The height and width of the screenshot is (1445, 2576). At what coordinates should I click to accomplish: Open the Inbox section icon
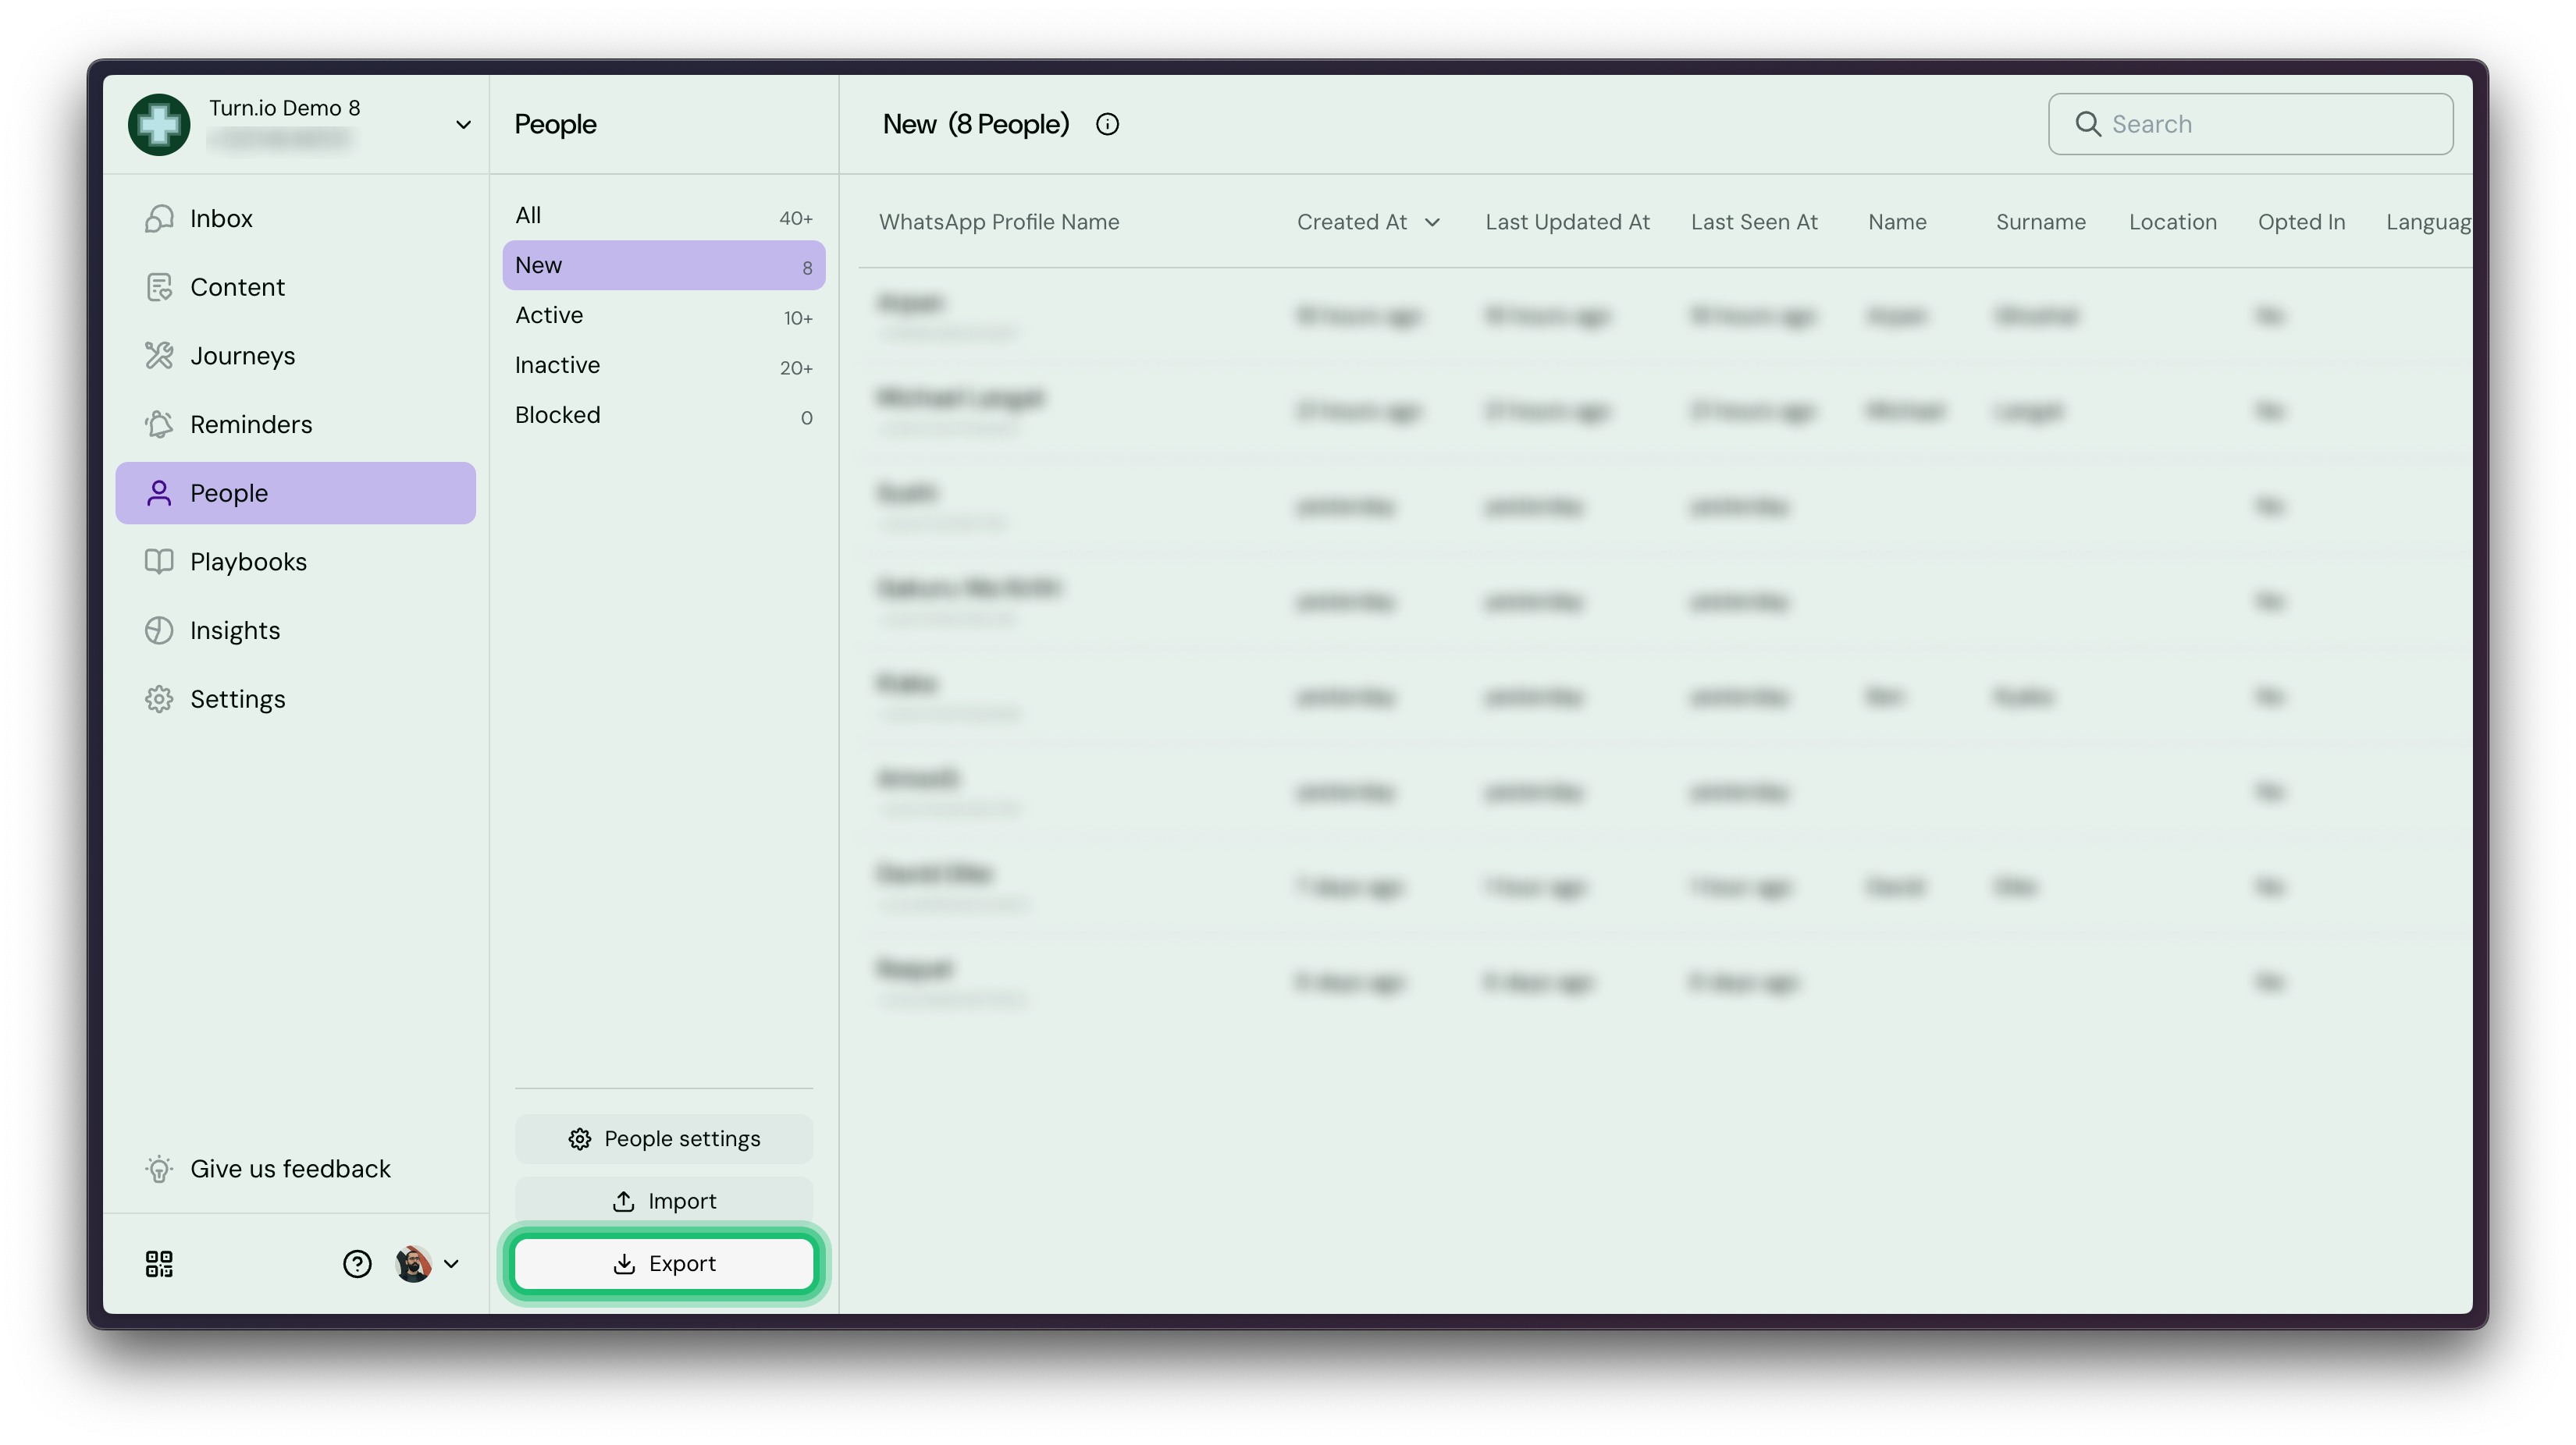pyautogui.click(x=159, y=218)
